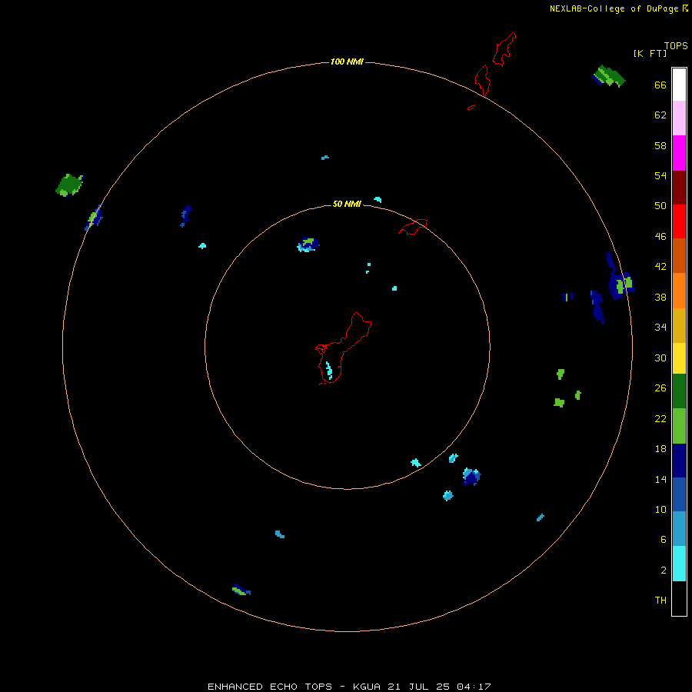Click the NEXLAB-College of DuPage text
The width and height of the screenshot is (692, 692).
(614, 8)
